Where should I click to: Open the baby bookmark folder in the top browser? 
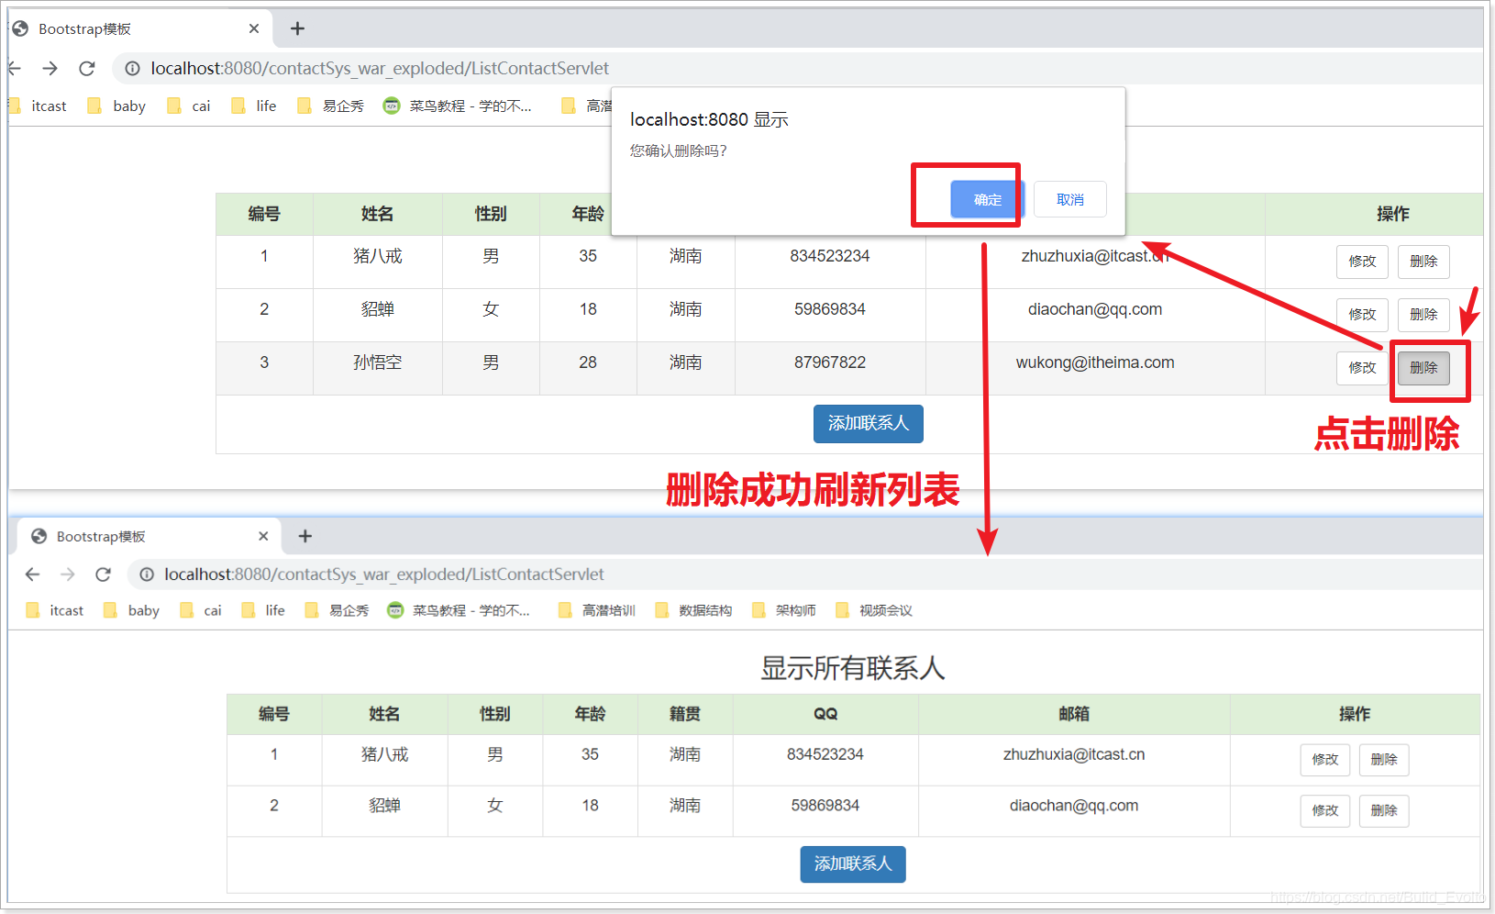[x=116, y=106]
